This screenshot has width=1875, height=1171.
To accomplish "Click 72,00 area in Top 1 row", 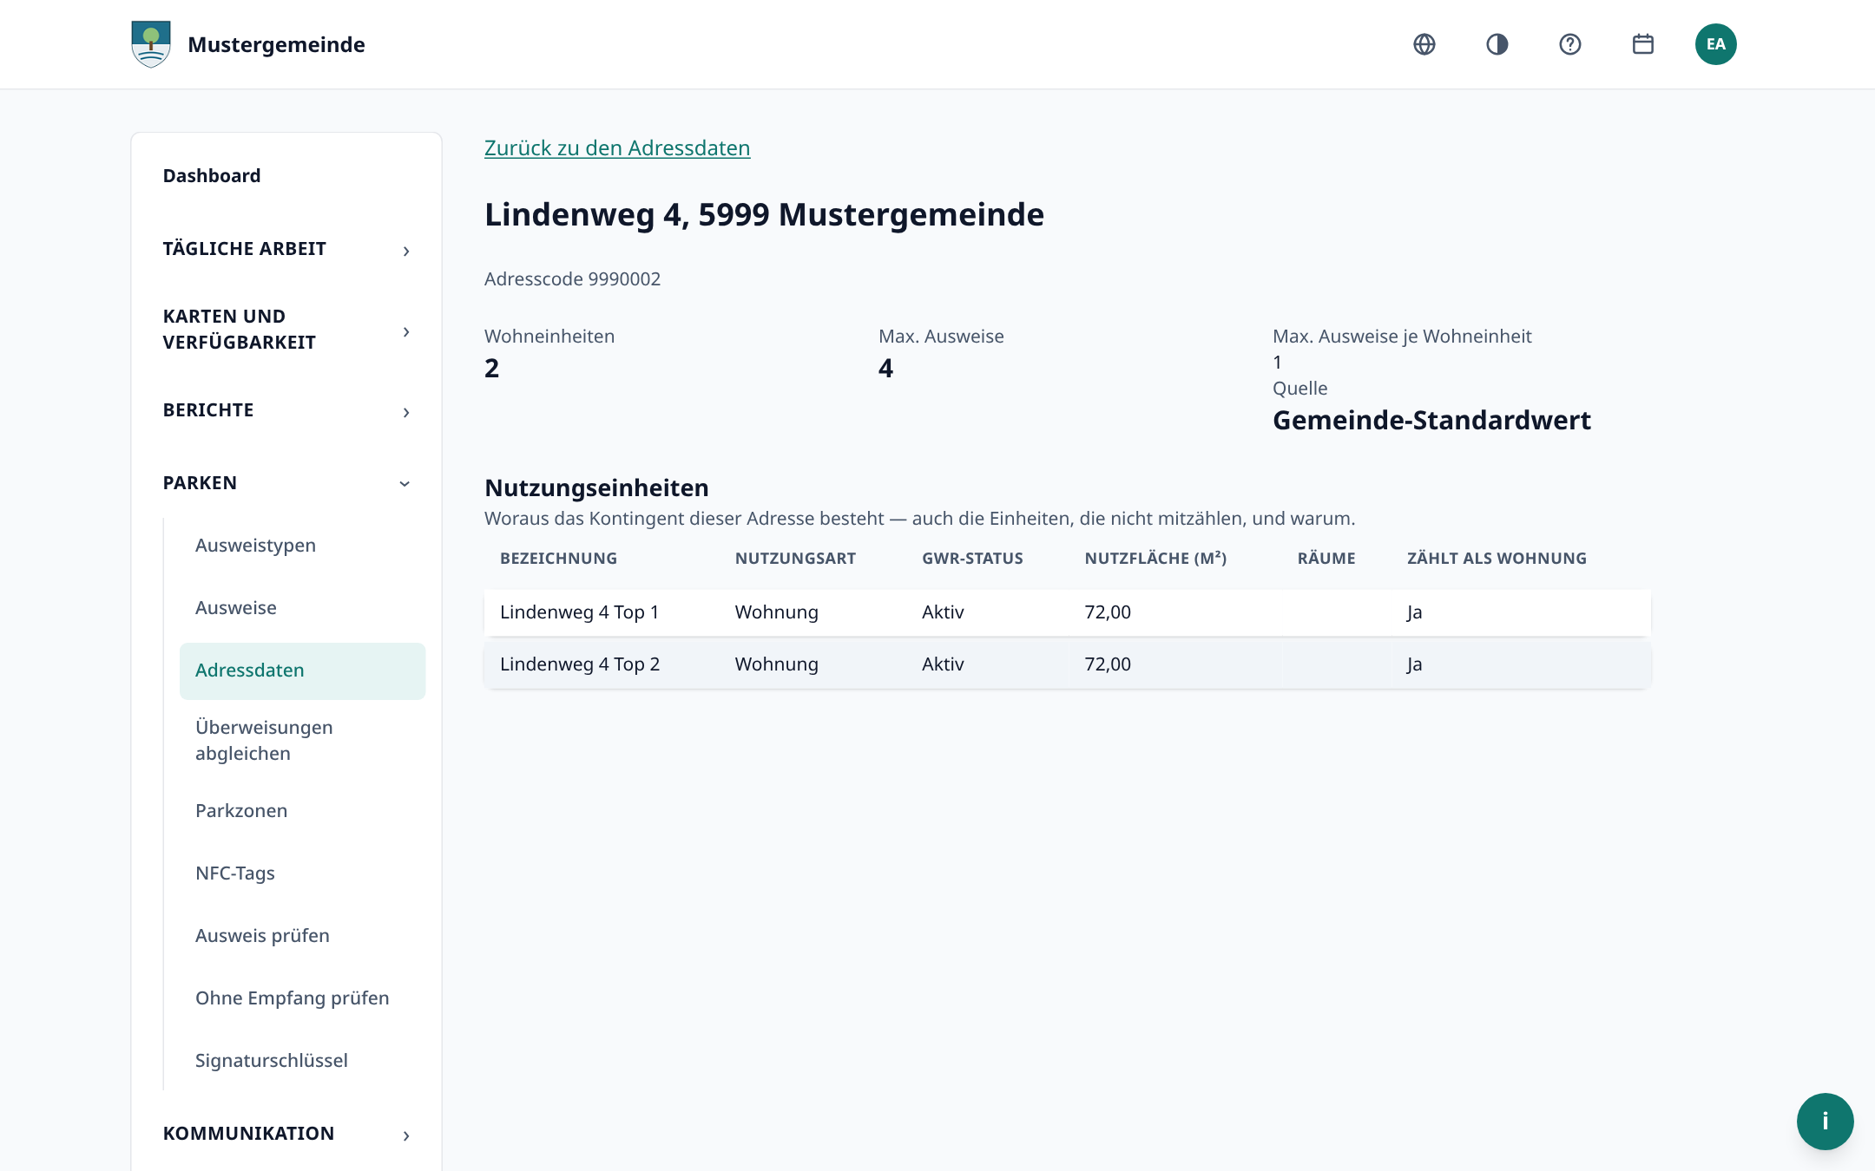I will 1108,612.
